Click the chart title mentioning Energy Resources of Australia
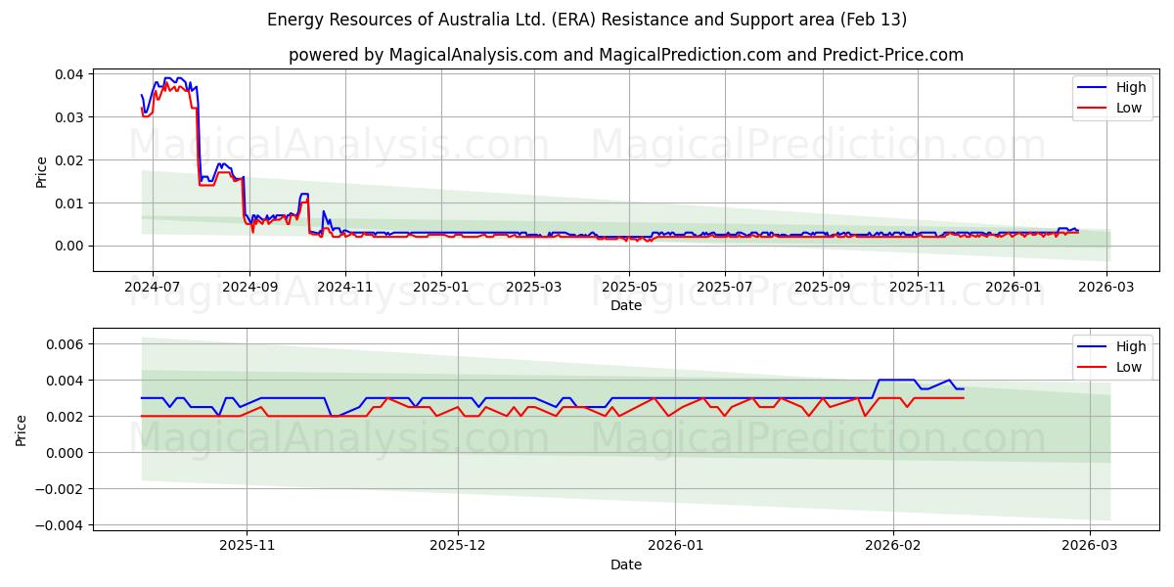The width and height of the screenshot is (1174, 587). [x=587, y=20]
